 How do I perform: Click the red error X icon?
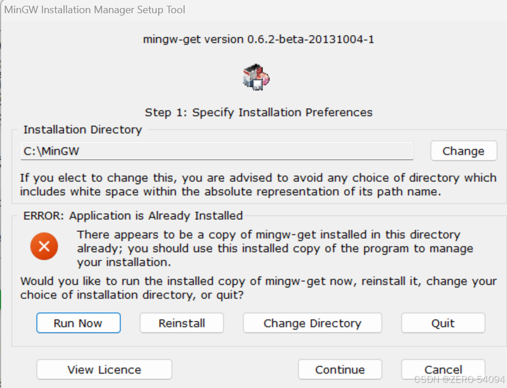(x=44, y=246)
